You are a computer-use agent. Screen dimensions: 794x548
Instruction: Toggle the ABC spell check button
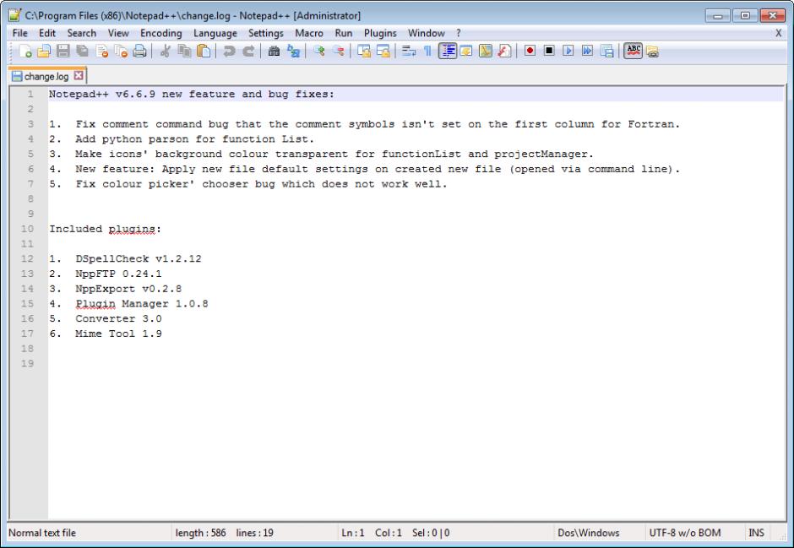pyautogui.click(x=633, y=52)
